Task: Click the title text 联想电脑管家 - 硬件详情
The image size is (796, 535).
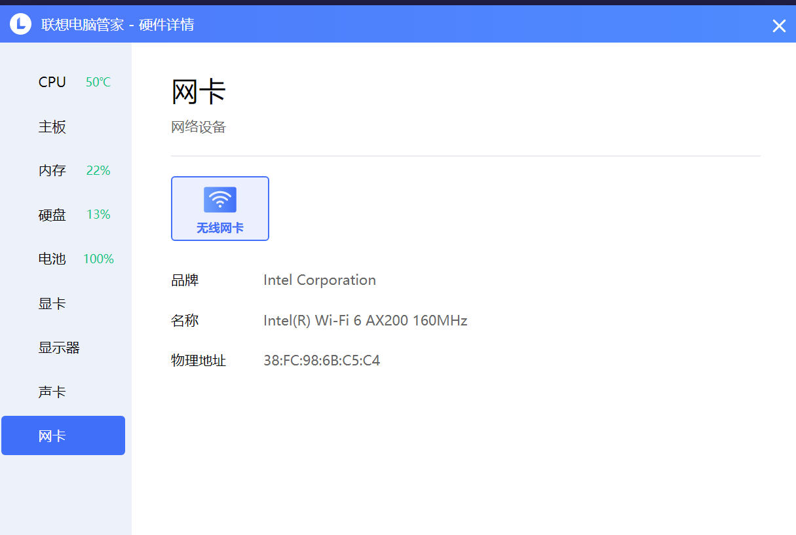Action: (118, 25)
